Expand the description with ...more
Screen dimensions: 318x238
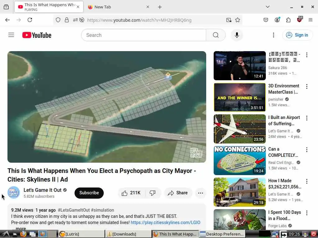point(19,228)
